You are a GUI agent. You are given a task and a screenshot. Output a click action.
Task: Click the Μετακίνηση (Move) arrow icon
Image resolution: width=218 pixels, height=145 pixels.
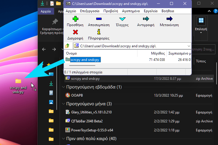click(169, 19)
